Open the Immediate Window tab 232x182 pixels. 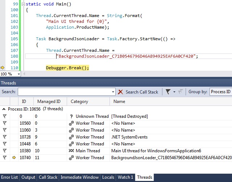(80, 177)
